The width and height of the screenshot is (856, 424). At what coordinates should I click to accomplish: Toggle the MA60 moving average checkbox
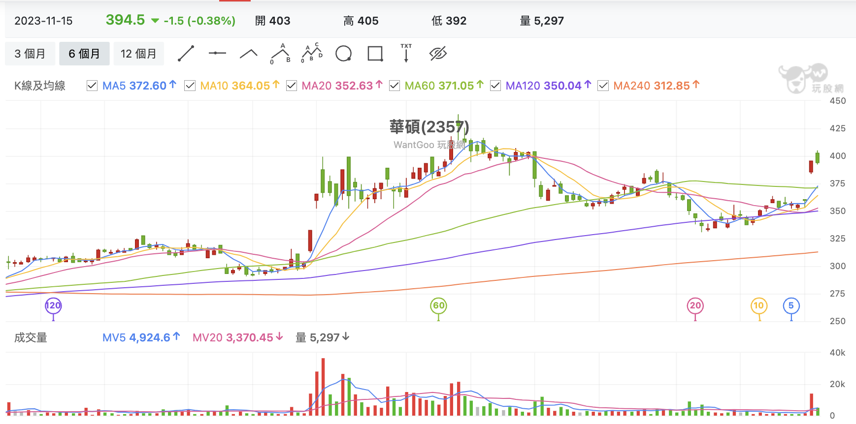click(x=395, y=86)
